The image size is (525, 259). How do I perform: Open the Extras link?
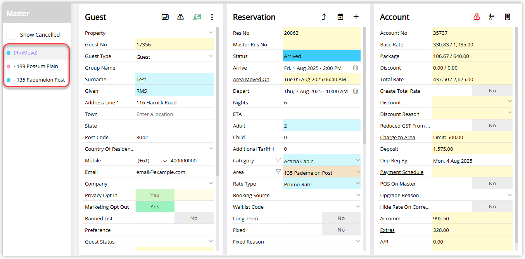(x=387, y=230)
